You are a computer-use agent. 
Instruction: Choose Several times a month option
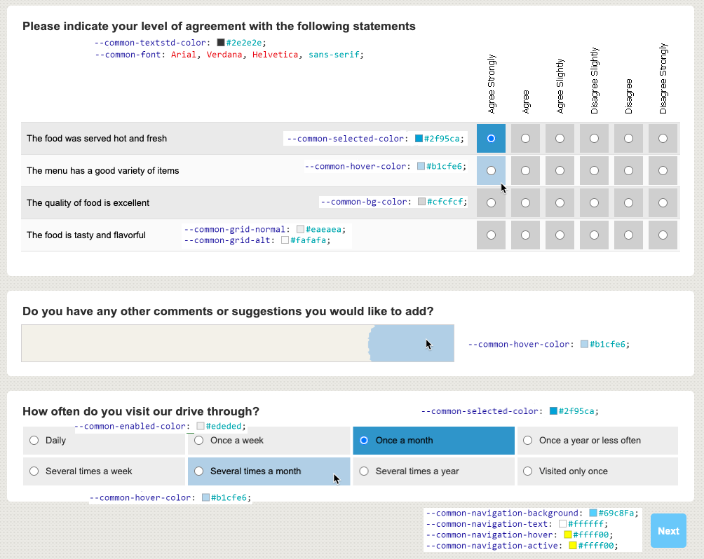tap(199, 471)
